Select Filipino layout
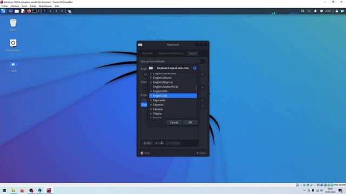The width and height of the screenshot is (346, 194). click(x=173, y=114)
